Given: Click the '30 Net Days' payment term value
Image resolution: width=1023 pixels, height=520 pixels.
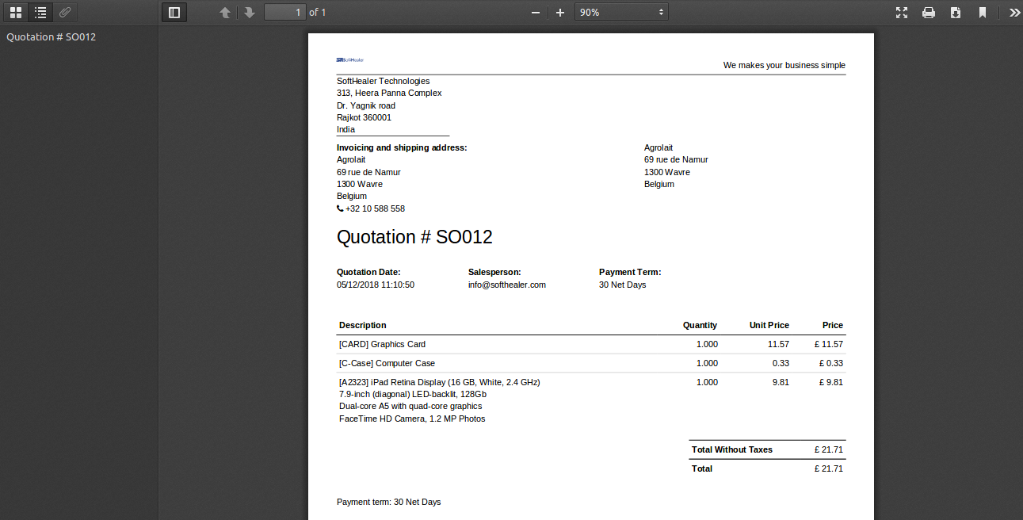Looking at the screenshot, I should 622,285.
